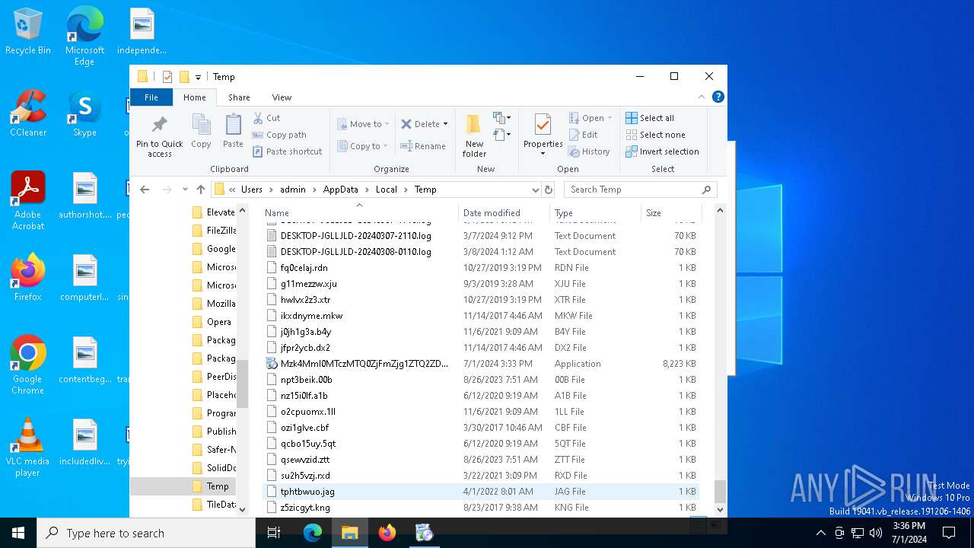
Task: Open Firefox from the taskbar
Action: pyautogui.click(x=387, y=533)
